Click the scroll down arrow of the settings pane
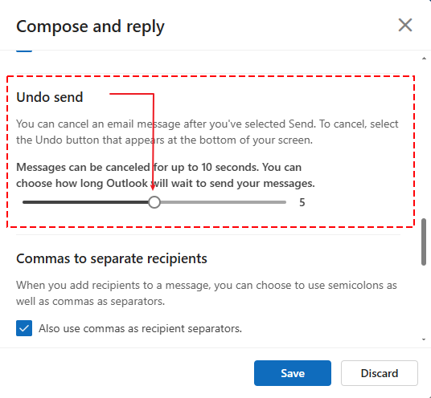 coord(424,339)
